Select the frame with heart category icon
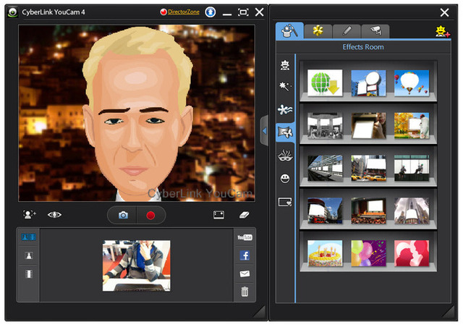The height and width of the screenshot is (325, 463). 285,203
